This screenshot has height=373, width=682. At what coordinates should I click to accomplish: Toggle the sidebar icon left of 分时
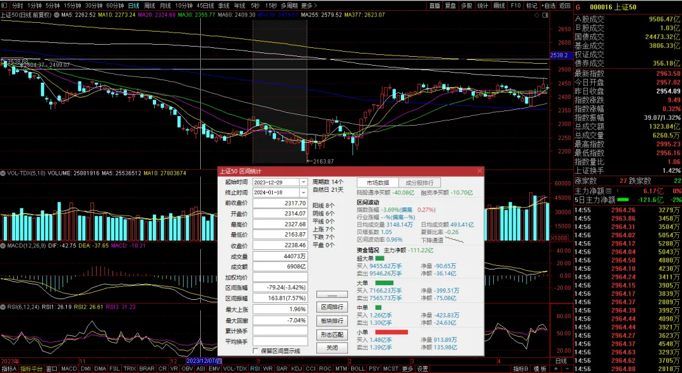pyautogui.click(x=5, y=6)
